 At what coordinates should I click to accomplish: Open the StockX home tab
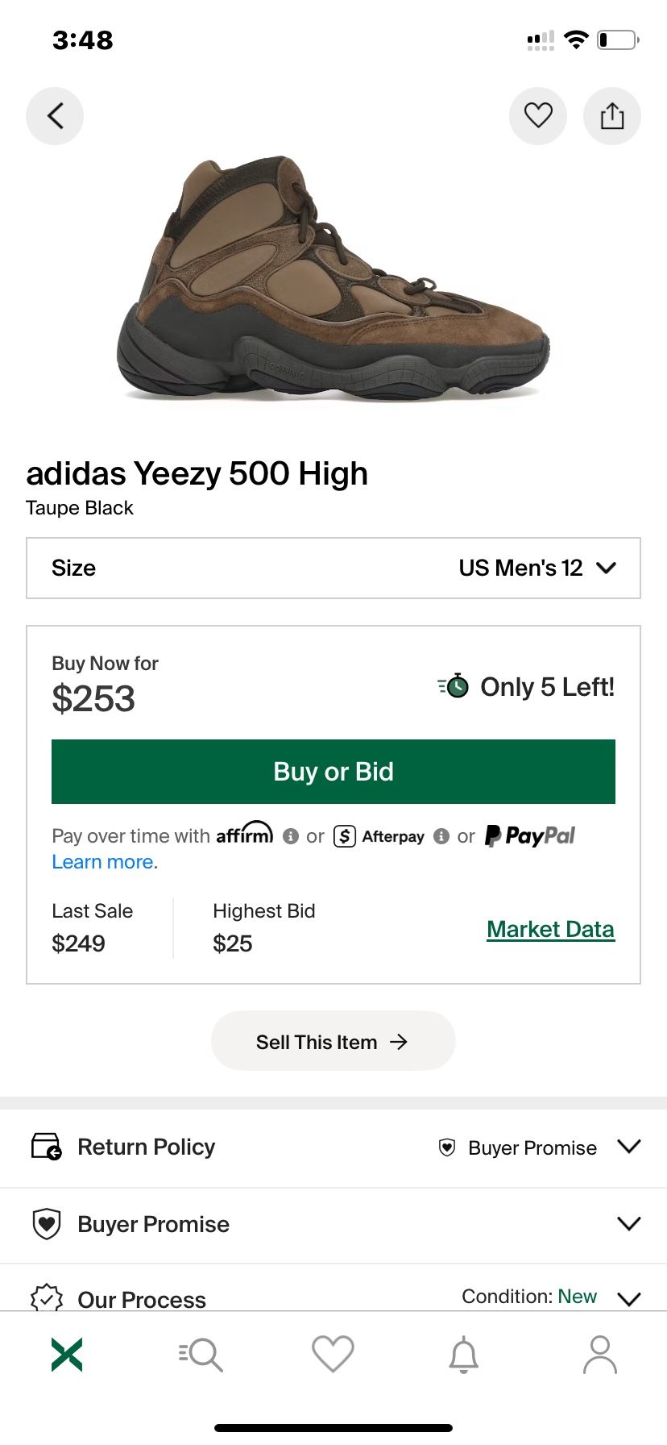tap(67, 1355)
